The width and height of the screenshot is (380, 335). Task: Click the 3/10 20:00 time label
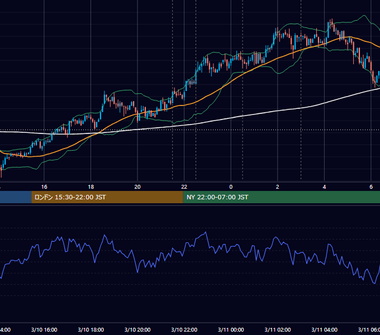(137, 329)
